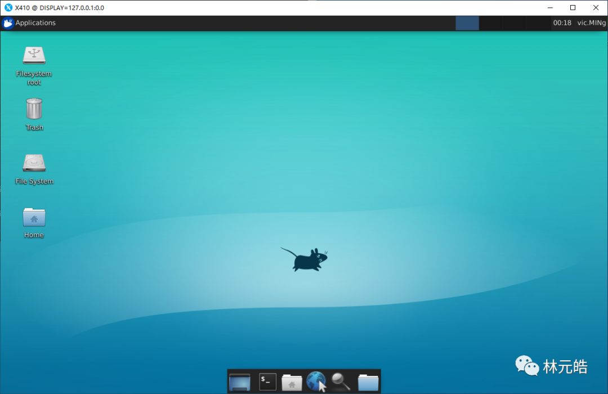Select the File System drive icon
Viewport: 608px width, 394px height.
tap(34, 169)
